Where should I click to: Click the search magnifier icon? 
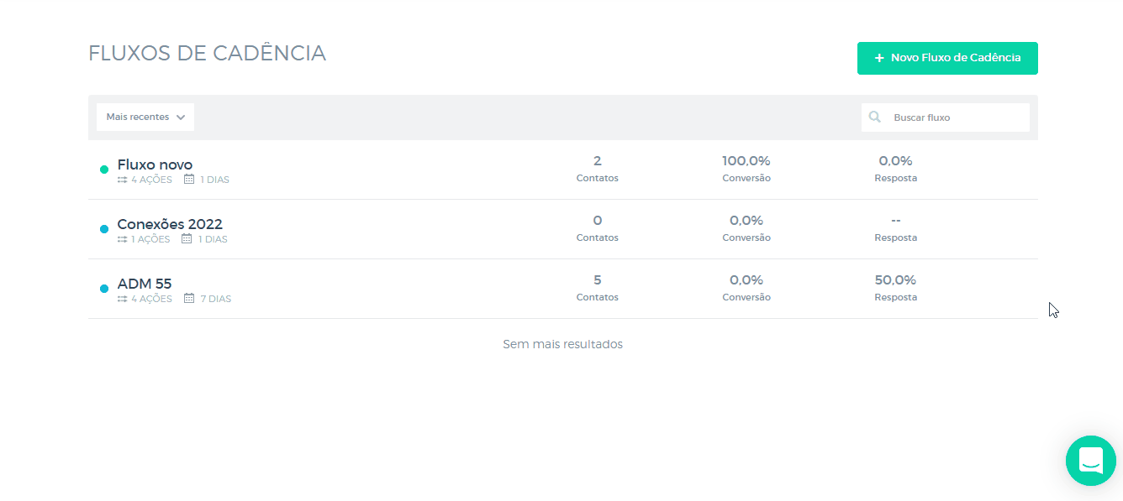pos(875,117)
